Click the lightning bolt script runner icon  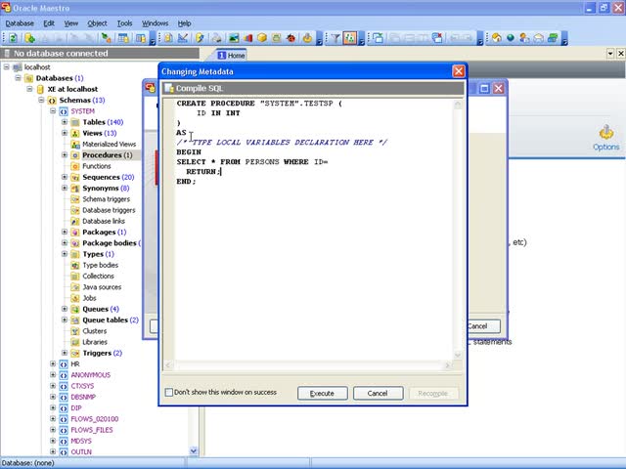200,38
